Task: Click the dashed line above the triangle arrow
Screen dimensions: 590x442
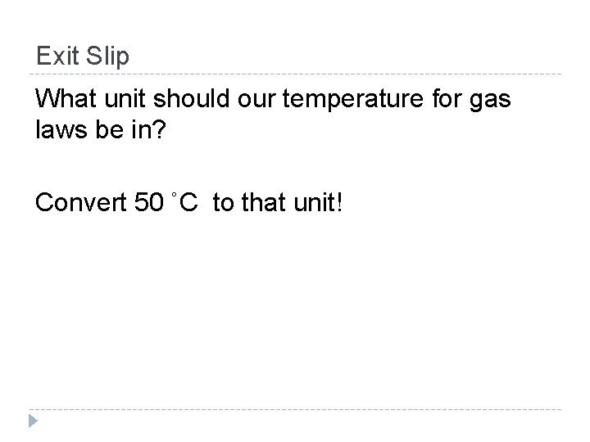Action: tap(295, 409)
